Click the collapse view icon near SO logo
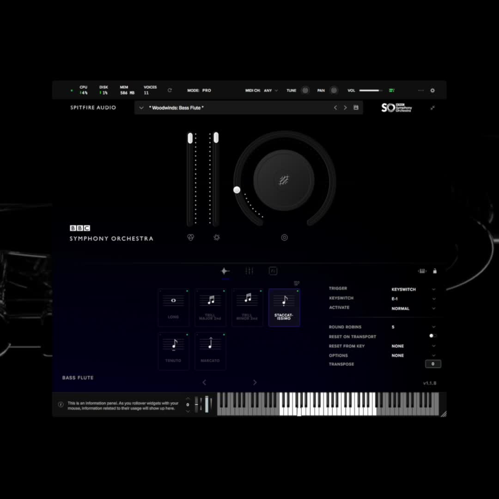This screenshot has height=499, width=499. [x=432, y=108]
